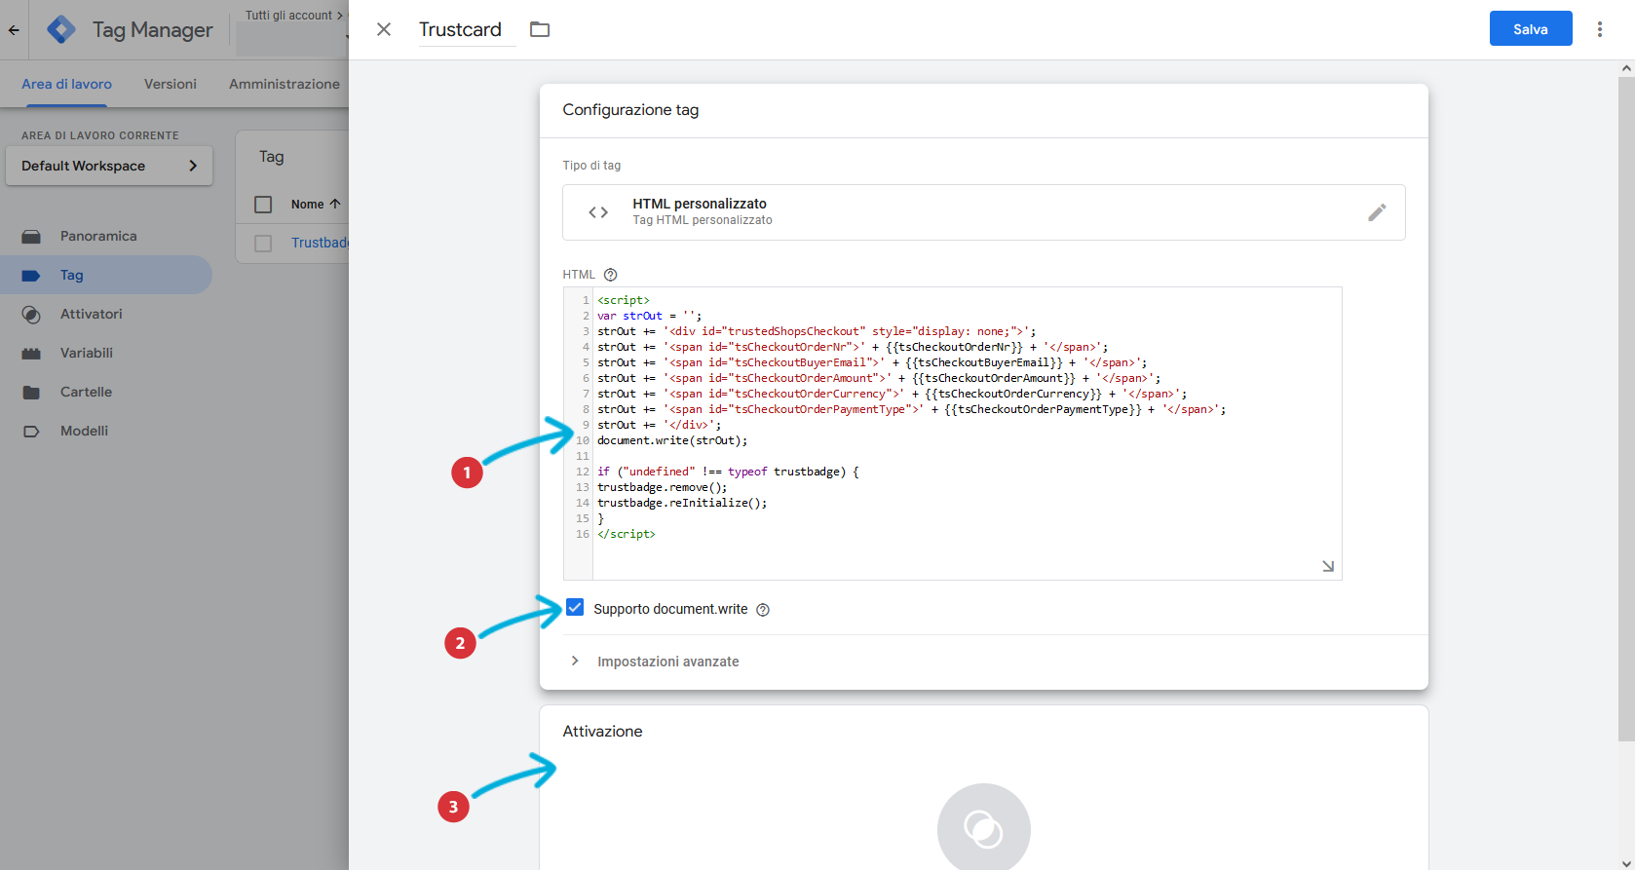
Task: Toggle select-all checkbox in Nome header
Action: point(263,205)
